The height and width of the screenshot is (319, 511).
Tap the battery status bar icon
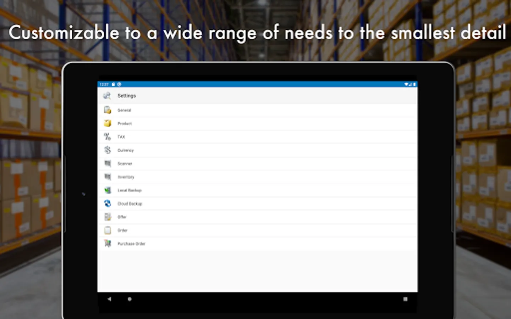pos(414,84)
